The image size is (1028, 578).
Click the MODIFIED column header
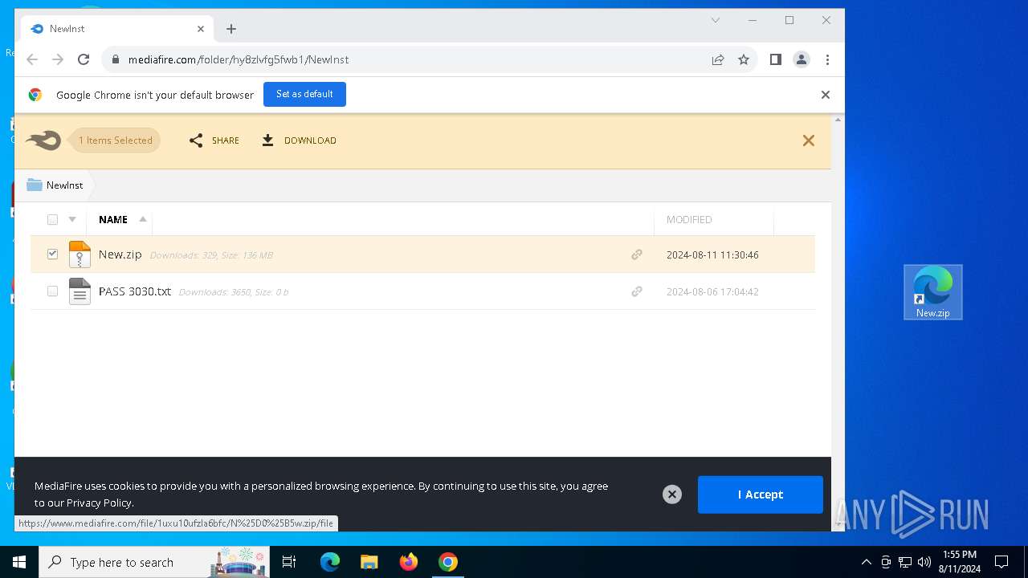(689, 219)
